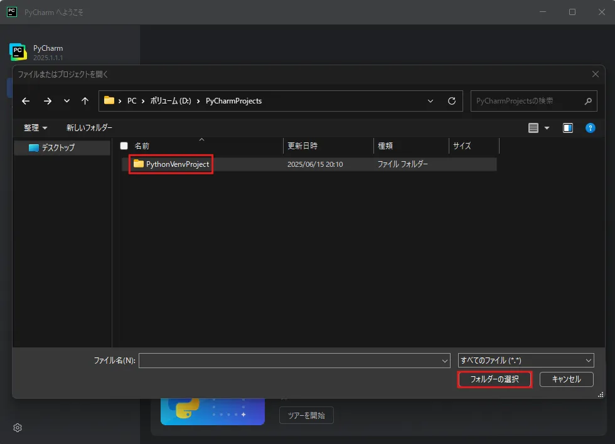615x444 pixels.
Task: Open the すべてのファイル (*.*) filter dropdown
Action: (x=526, y=361)
